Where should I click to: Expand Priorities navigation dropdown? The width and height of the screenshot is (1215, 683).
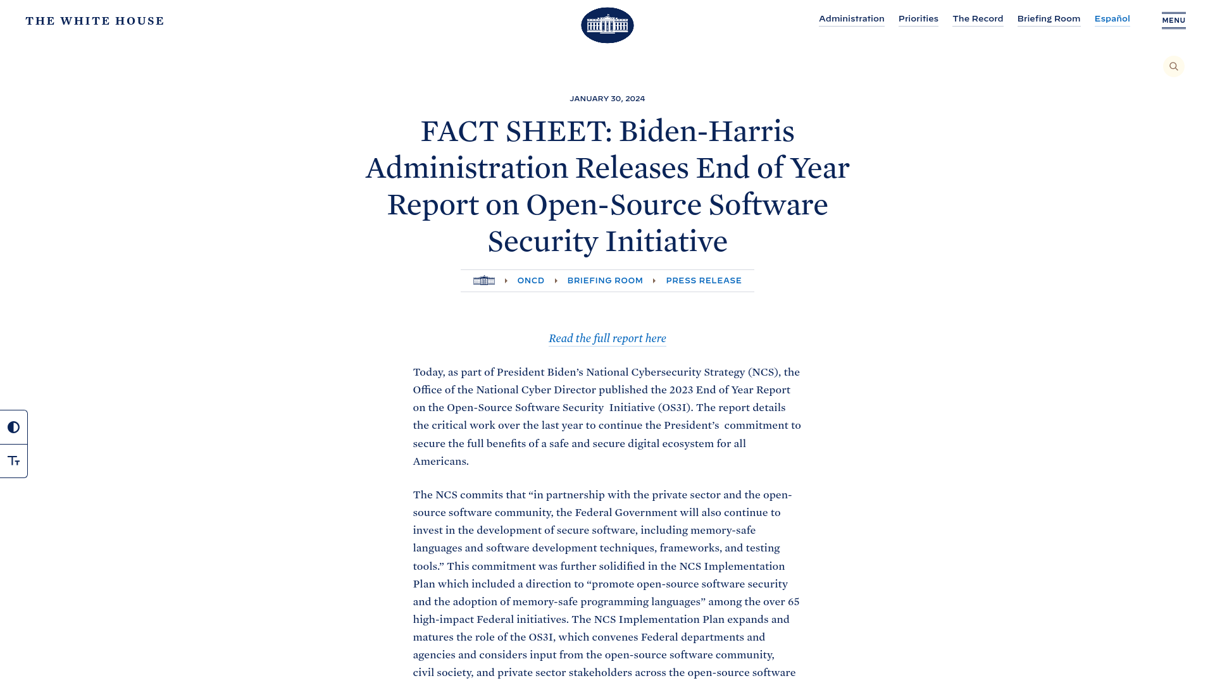tap(918, 19)
